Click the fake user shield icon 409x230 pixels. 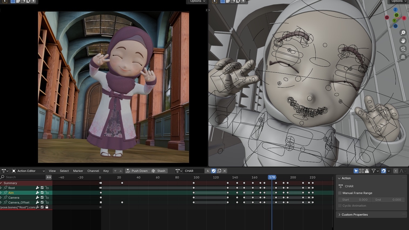pyautogui.click(x=213, y=171)
